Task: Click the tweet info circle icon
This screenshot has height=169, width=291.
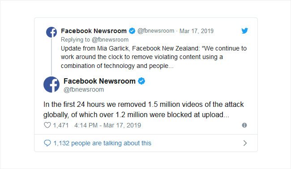Action: [244, 125]
